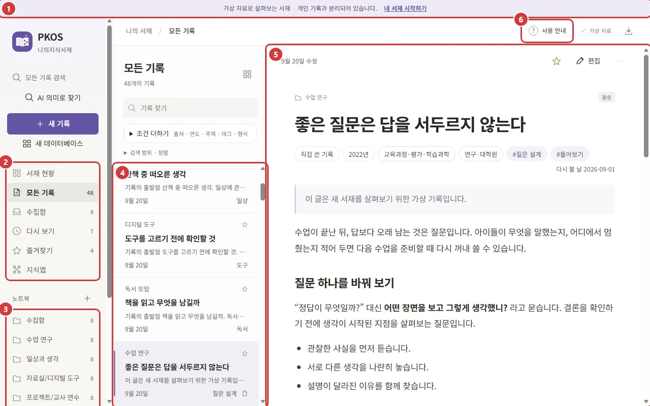This screenshot has width=650, height=406.
Task: Open the 자료실/디지털 도구 notebook
Action: click(53, 378)
